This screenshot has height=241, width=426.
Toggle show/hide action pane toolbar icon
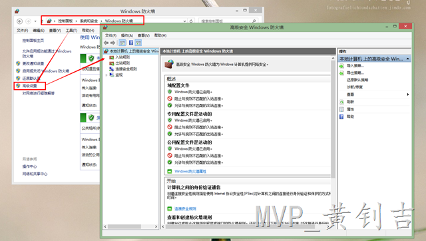tap(138, 43)
